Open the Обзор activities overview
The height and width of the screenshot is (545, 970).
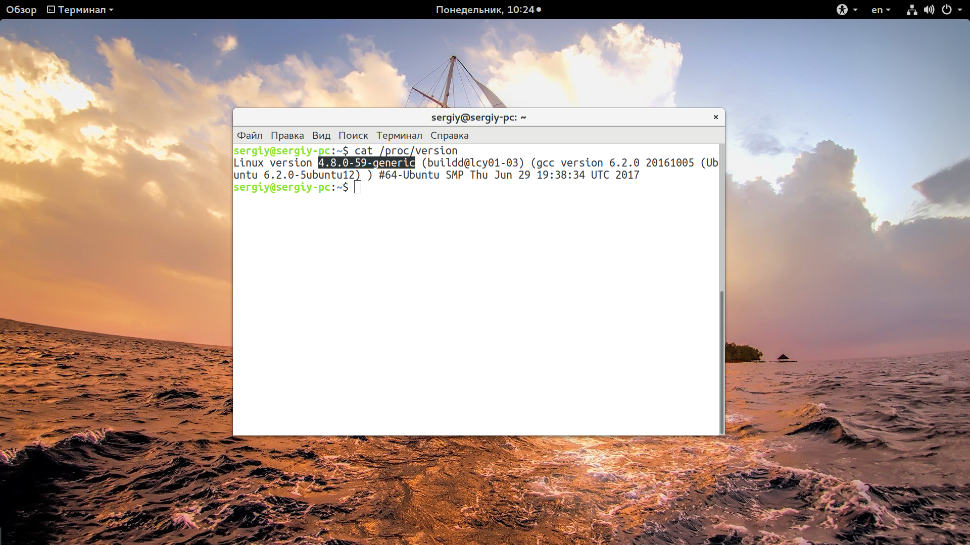[x=21, y=10]
